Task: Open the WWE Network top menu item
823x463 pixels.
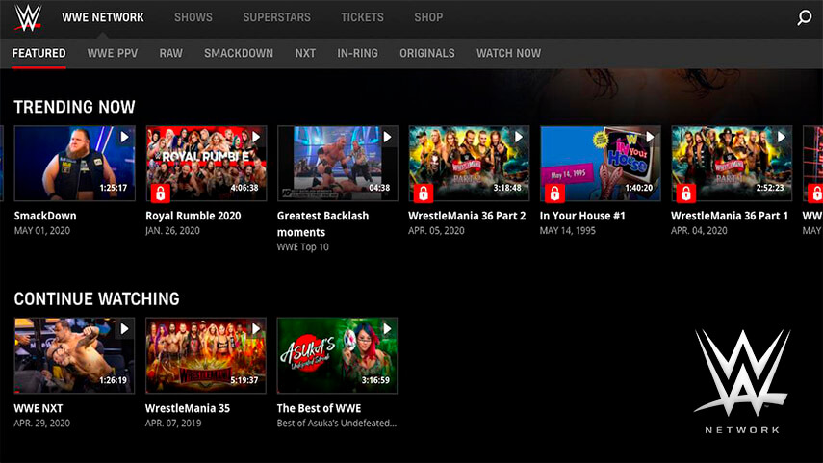Action: pos(103,17)
